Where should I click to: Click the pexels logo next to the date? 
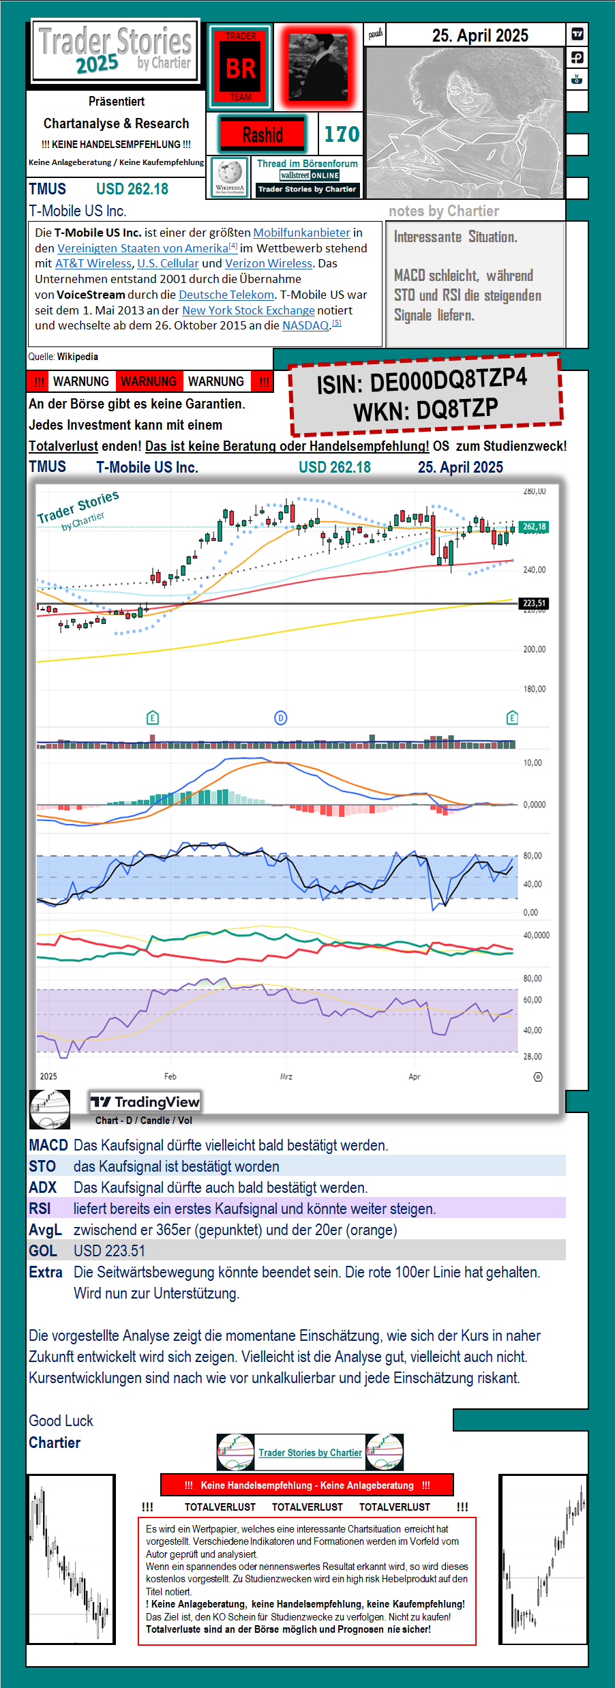[376, 34]
